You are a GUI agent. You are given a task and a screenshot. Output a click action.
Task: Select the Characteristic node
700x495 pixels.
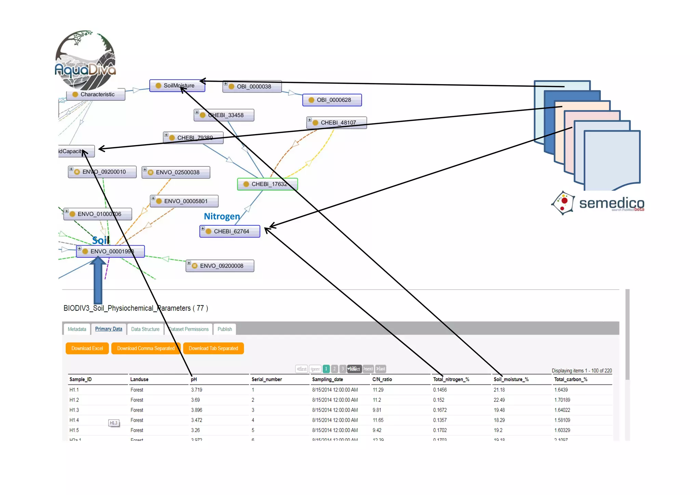96,94
